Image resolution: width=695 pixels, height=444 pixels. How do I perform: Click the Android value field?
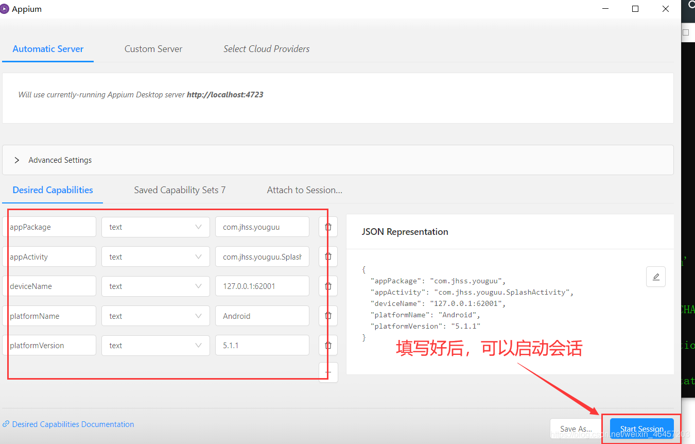[x=262, y=316]
